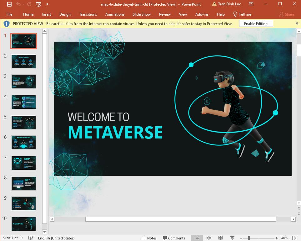Image resolution: width=301 pixels, height=241 pixels.
Task: Save the presentation from Quick Access Toolbar
Action: coord(8,4)
